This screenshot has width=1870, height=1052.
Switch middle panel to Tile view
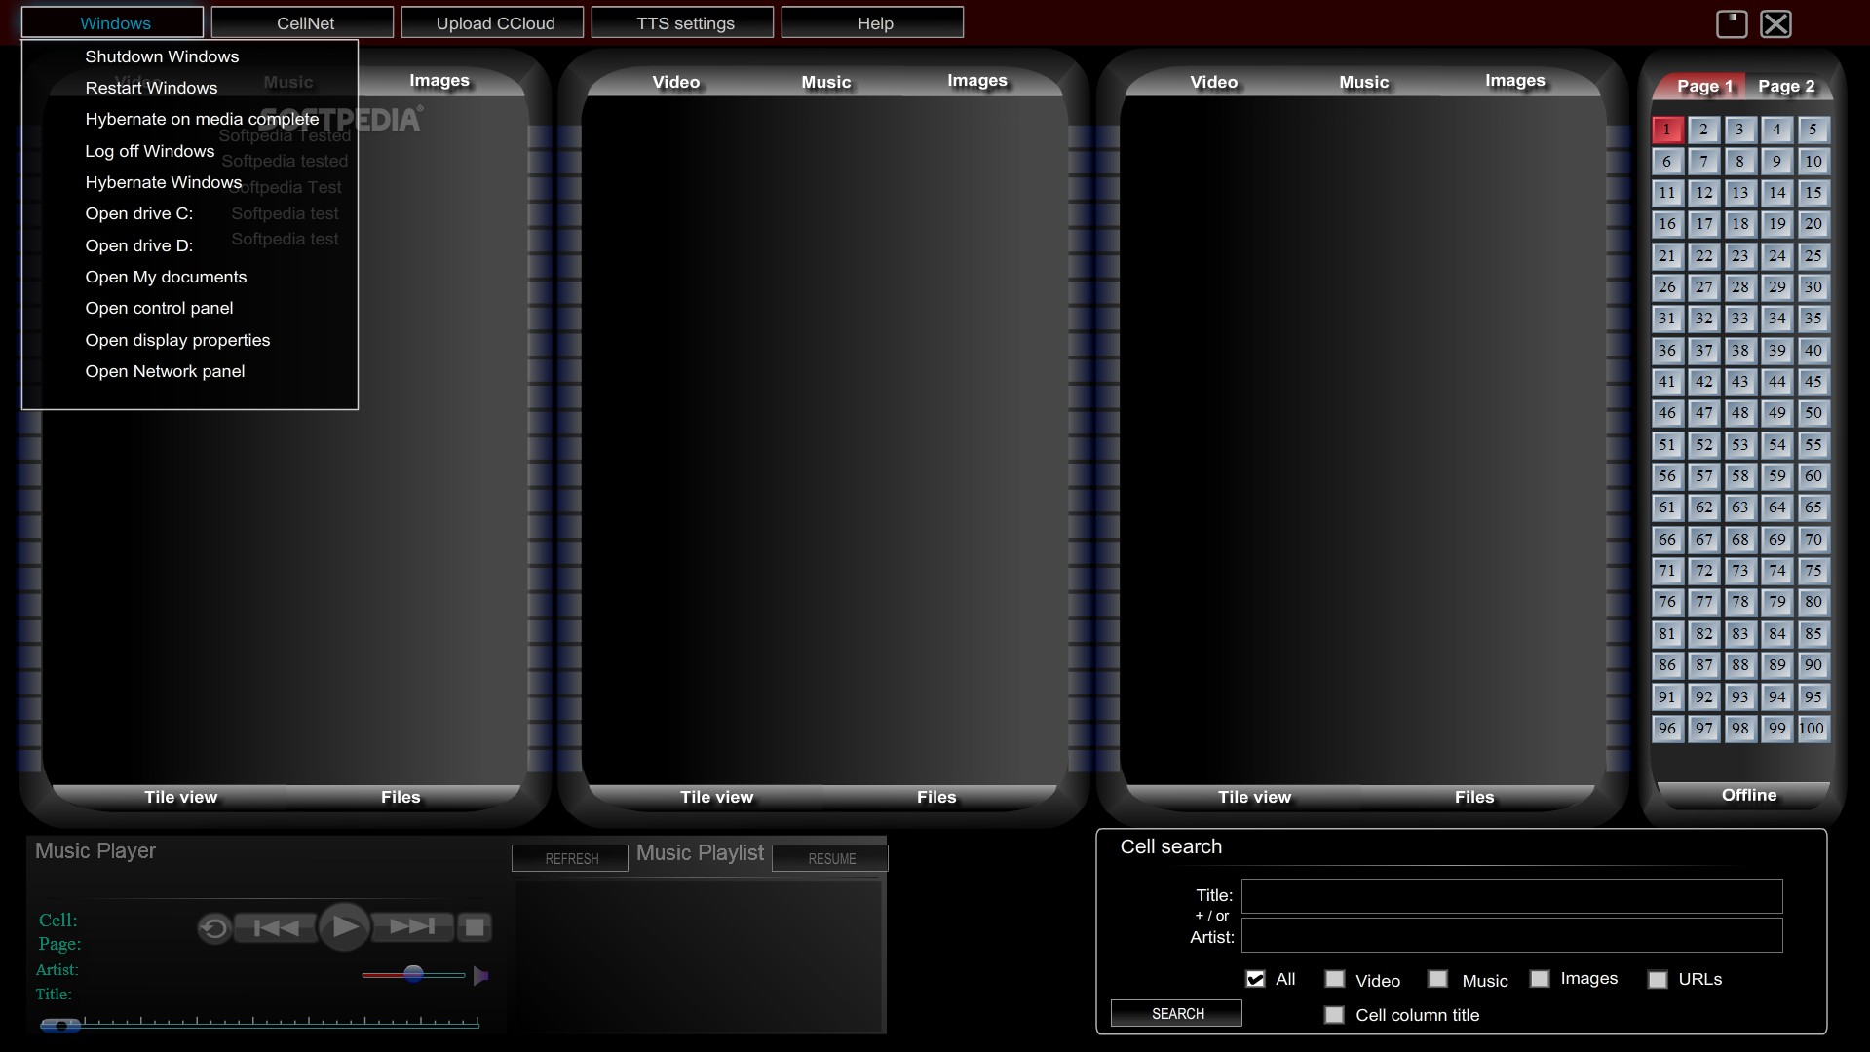coord(716,797)
